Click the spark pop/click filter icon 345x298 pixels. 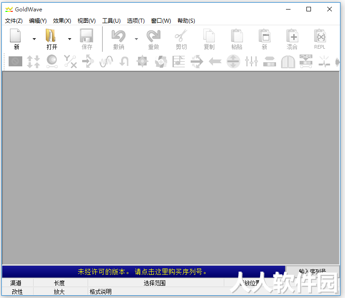[324, 61]
